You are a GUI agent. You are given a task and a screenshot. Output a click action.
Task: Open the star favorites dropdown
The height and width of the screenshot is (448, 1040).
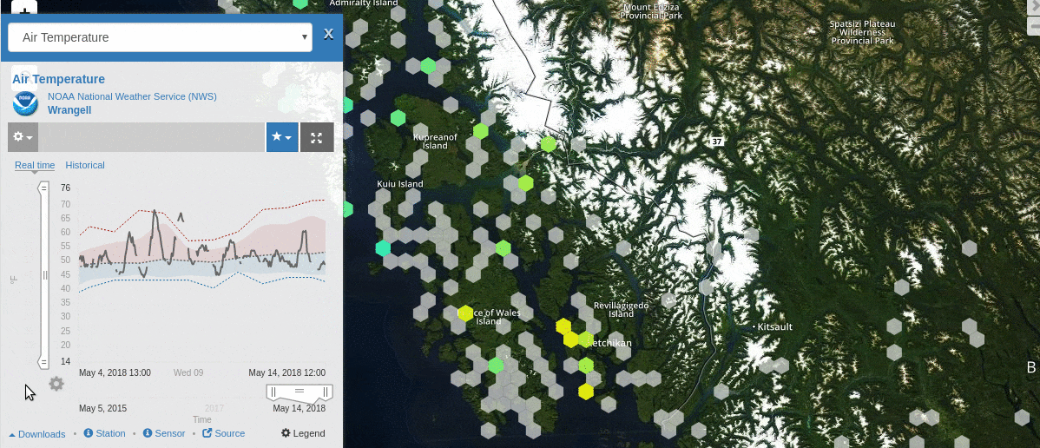pyautogui.click(x=282, y=137)
